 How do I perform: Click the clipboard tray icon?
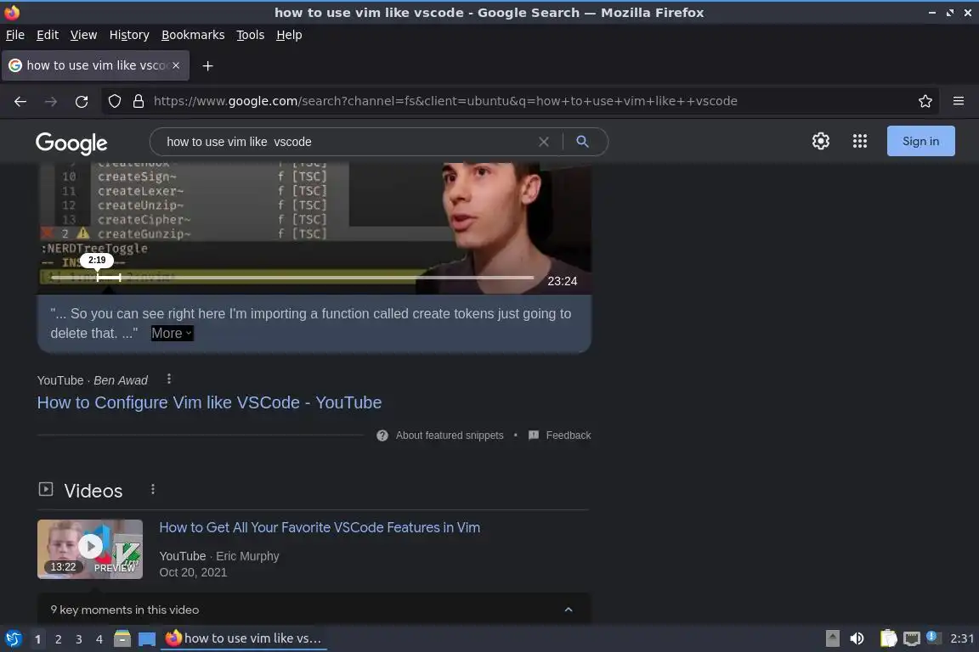(888, 638)
